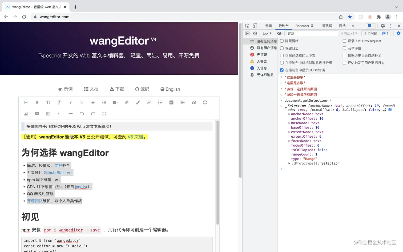403x252 pixels.
Task: Enable 根据历史记录自动补全 checkbox
Action: pyautogui.click(x=344, y=55)
